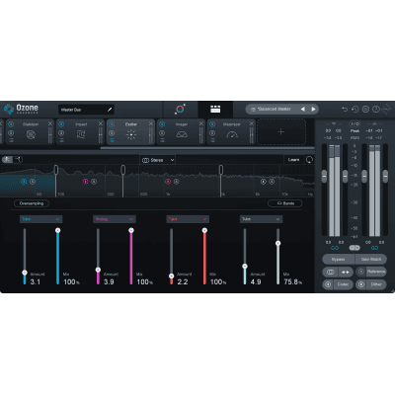Click the Dither button

(371, 284)
